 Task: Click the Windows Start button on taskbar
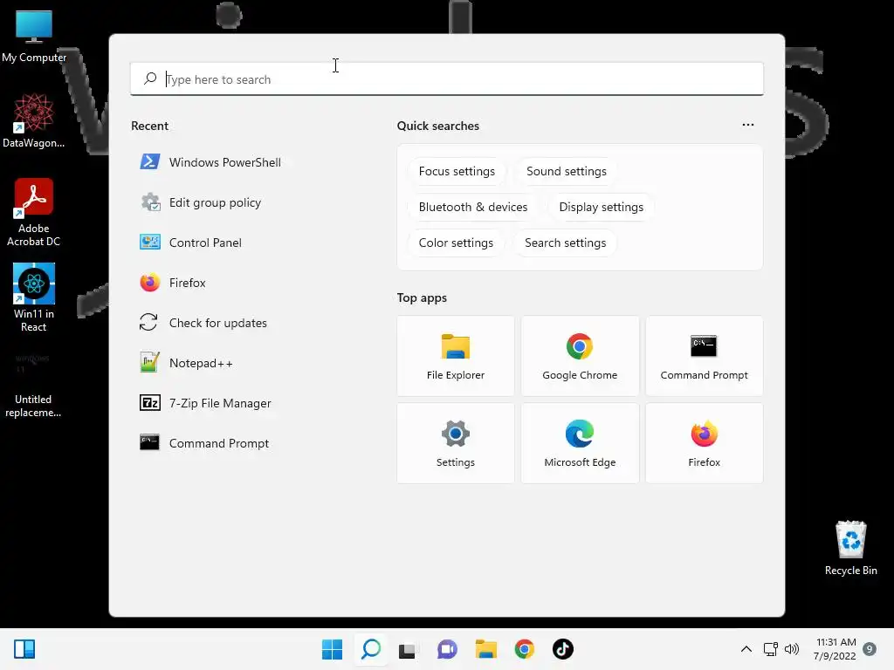(x=333, y=649)
